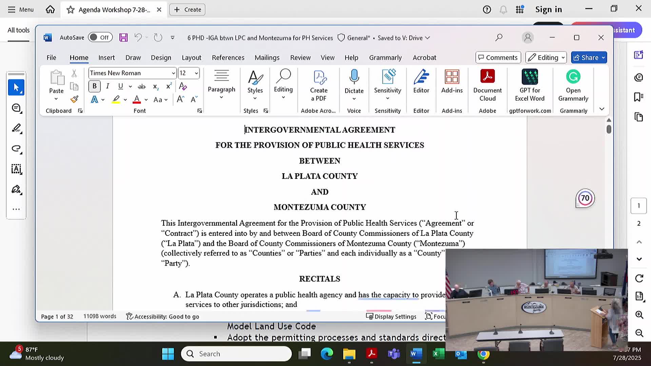Open the Layout ribbon tab

pos(191,58)
